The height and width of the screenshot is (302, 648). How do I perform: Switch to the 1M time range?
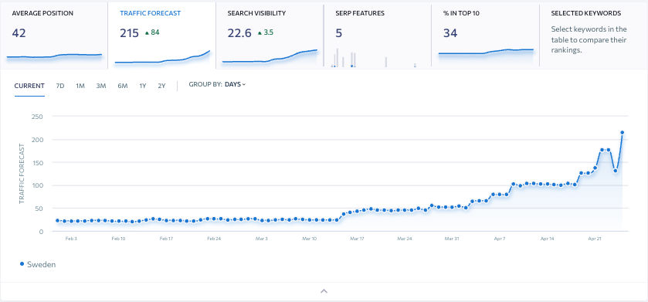pyautogui.click(x=80, y=86)
